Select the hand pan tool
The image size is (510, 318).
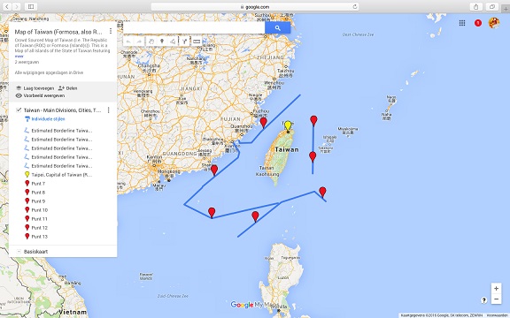pyautogui.click(x=151, y=42)
